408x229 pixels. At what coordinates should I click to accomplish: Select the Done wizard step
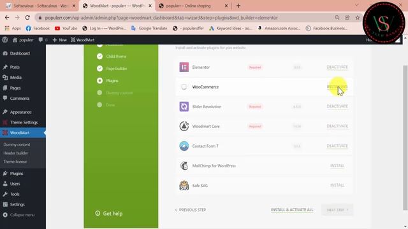[x=106, y=105]
